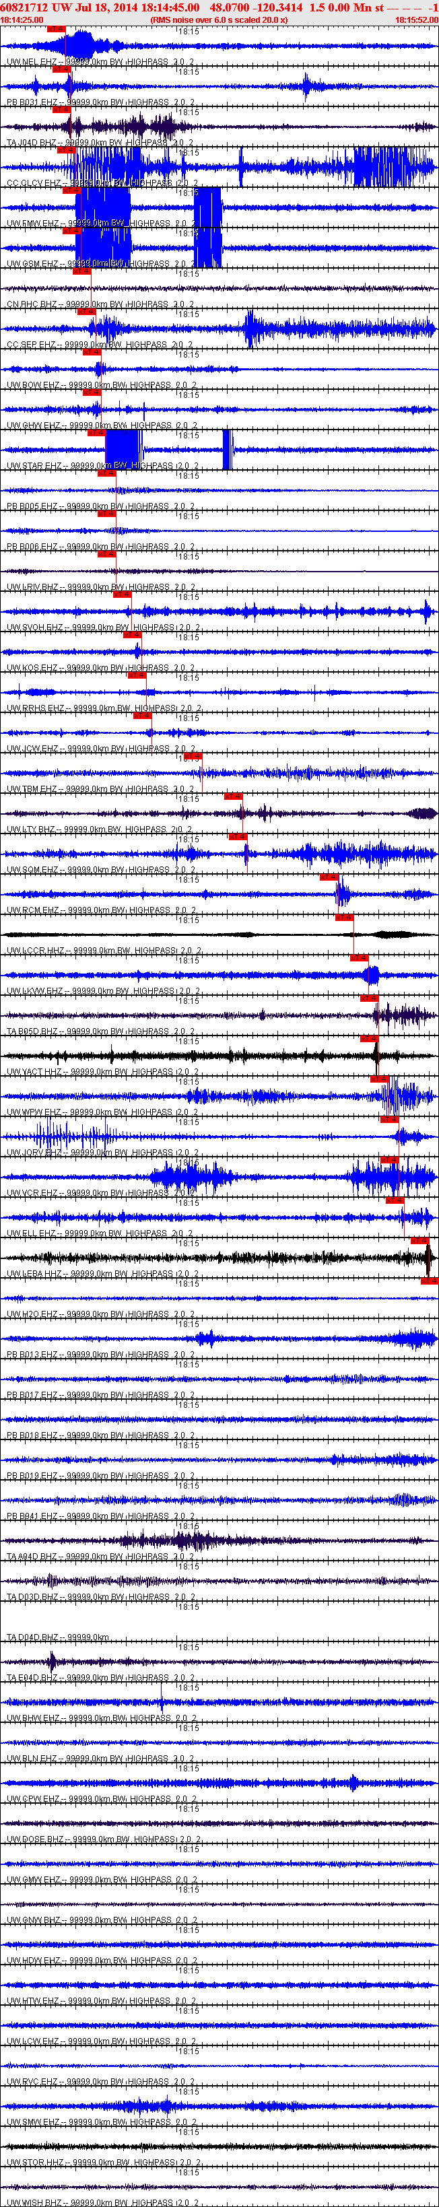Select the UW ELL EHZ station label

pos(100,1233)
